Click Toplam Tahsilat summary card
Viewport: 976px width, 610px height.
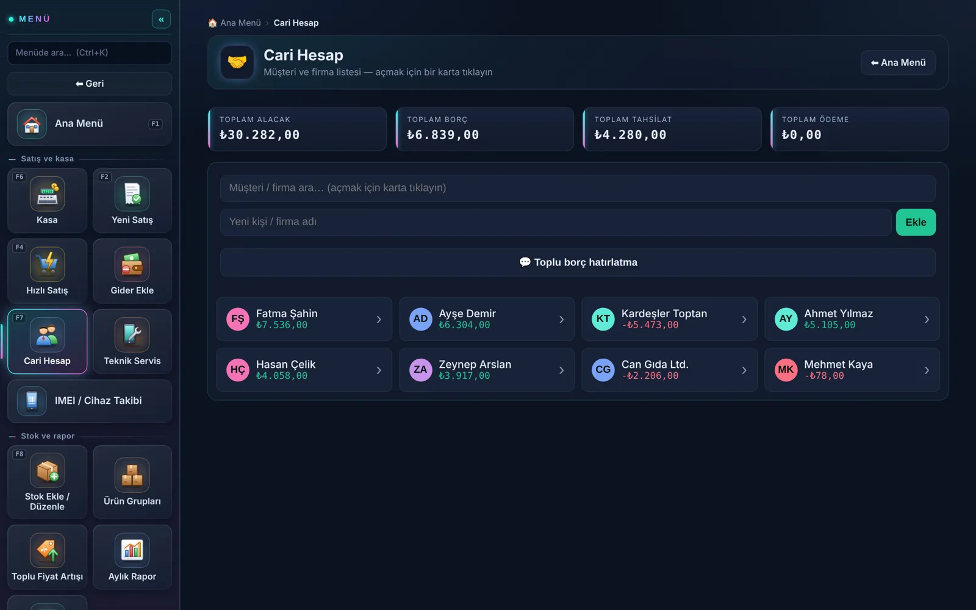(672, 129)
